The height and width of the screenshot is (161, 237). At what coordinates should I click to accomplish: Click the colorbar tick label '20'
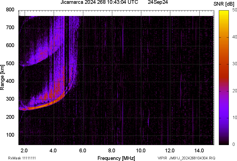pyautogui.click(x=235, y=91)
